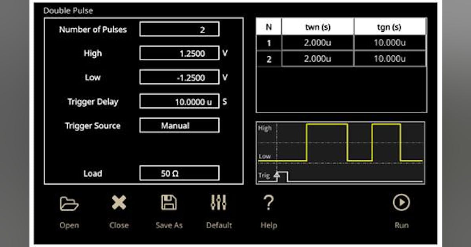Run the double pulse output
Image resolution: width=471 pixels, height=247 pixels.
pos(401,203)
